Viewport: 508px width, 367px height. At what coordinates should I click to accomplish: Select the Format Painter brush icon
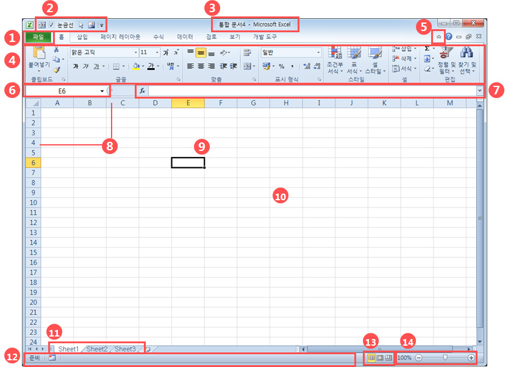coord(57,69)
